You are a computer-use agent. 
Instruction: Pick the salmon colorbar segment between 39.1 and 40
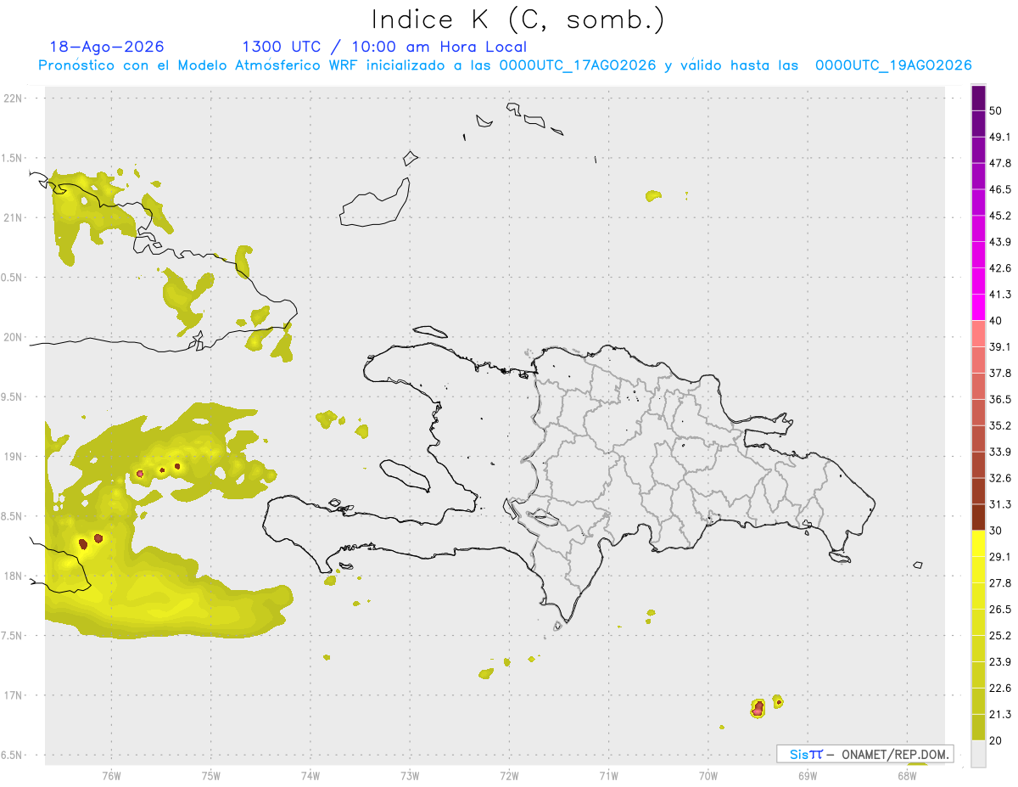coord(978,334)
